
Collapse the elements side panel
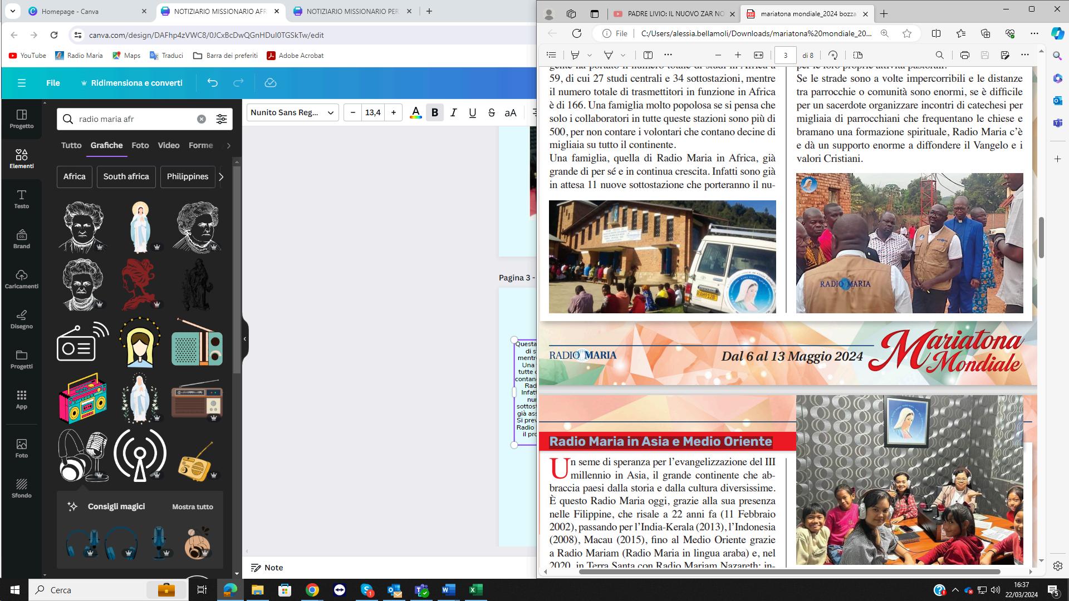(x=244, y=338)
